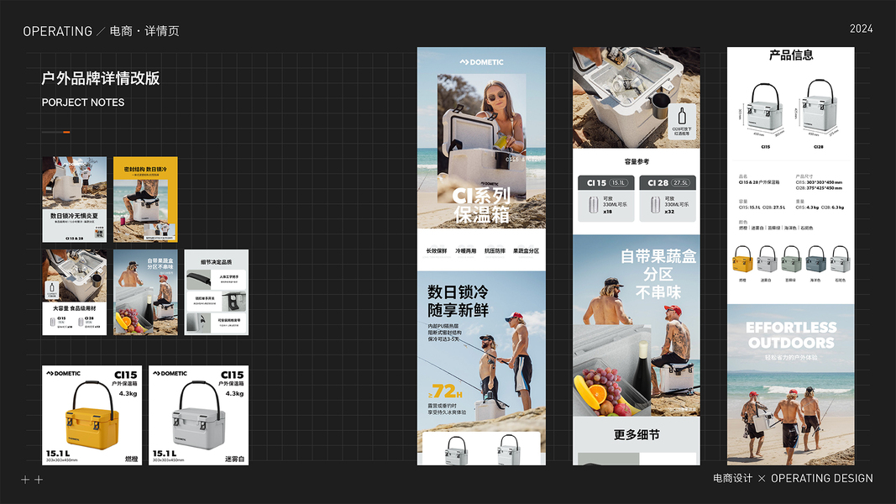Click the 户外品牌详情改版 title
This screenshot has width=896, height=504.
(101, 78)
